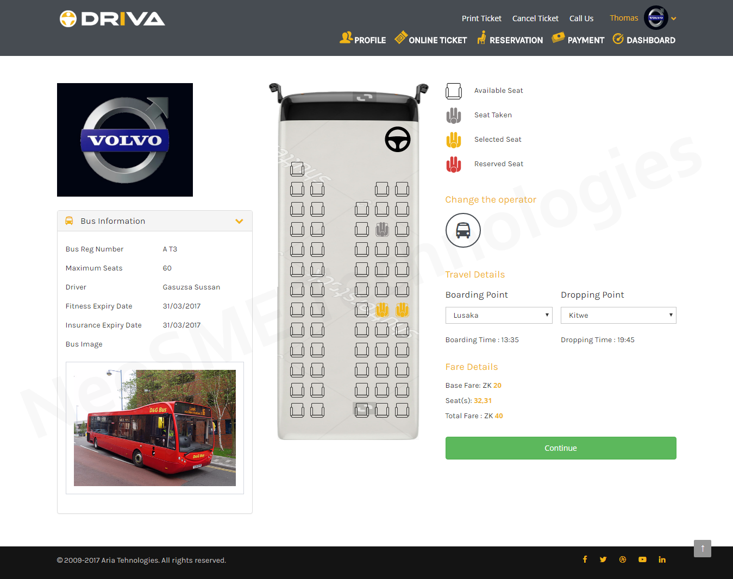Click Cancel Ticket in the top menu

tap(535, 18)
